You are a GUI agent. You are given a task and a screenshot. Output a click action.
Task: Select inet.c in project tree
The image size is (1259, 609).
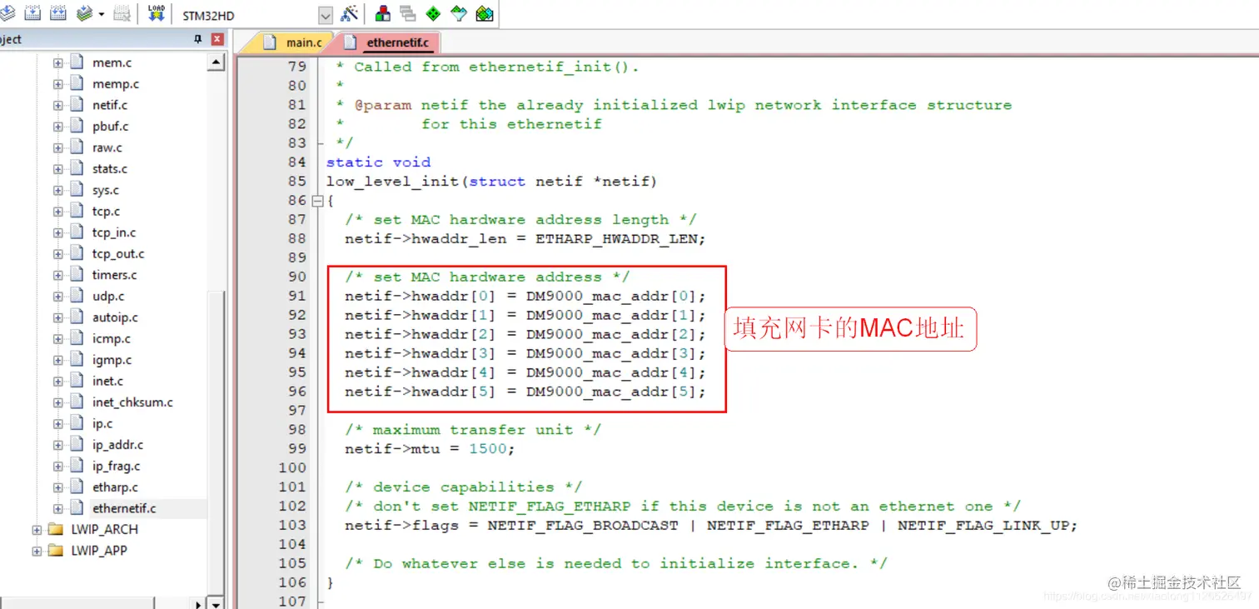pyautogui.click(x=108, y=381)
